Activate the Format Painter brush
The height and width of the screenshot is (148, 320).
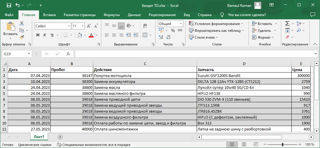22,37
